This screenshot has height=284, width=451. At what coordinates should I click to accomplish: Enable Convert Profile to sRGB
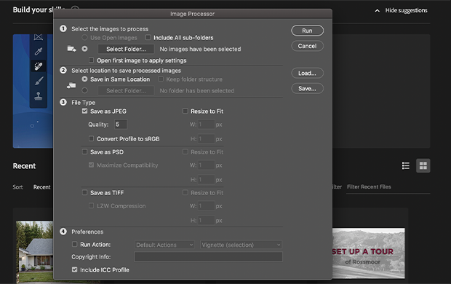(x=91, y=138)
